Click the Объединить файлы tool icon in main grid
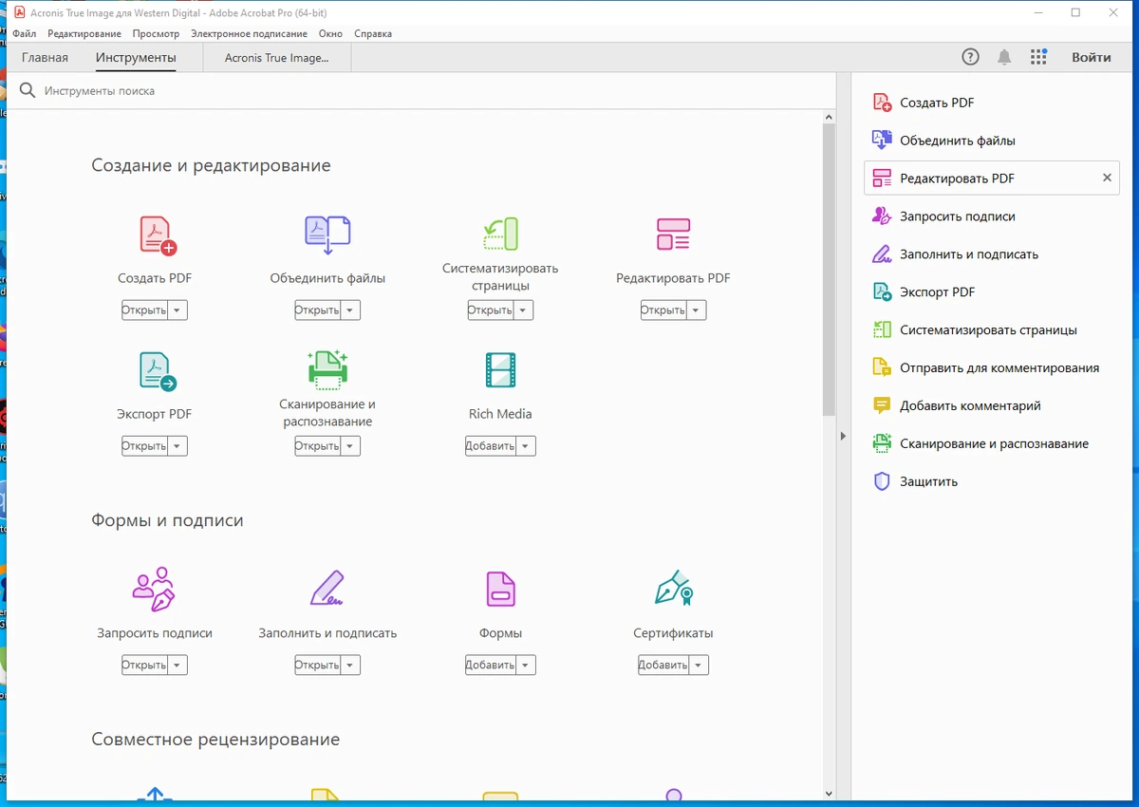1139x807 pixels. click(327, 235)
